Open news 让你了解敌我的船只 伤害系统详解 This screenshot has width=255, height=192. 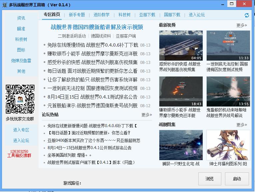92,80
